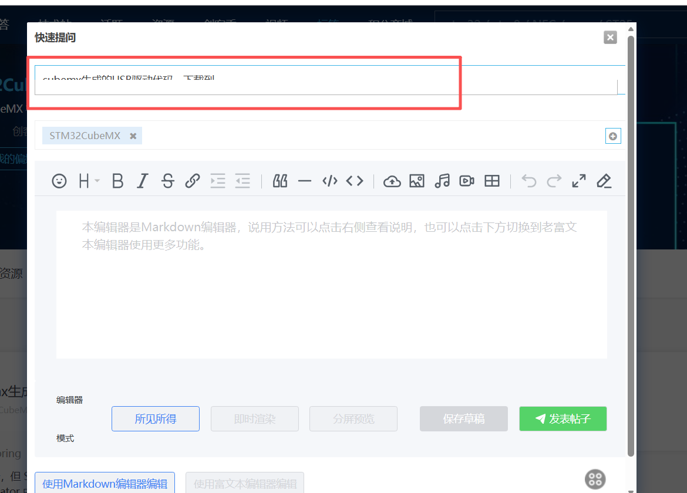This screenshot has height=493, width=687.
Task: Insert a hyperlink with the link icon
Action: tap(193, 181)
